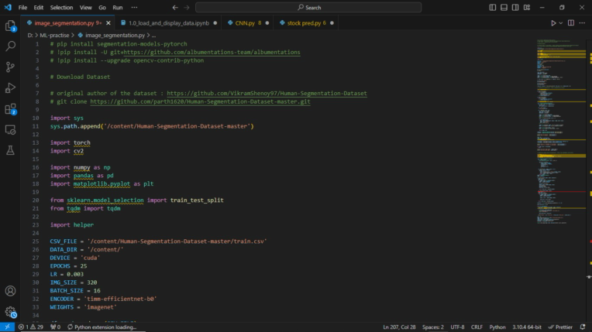
Task: Open the Go menu
Action: pyautogui.click(x=102, y=7)
